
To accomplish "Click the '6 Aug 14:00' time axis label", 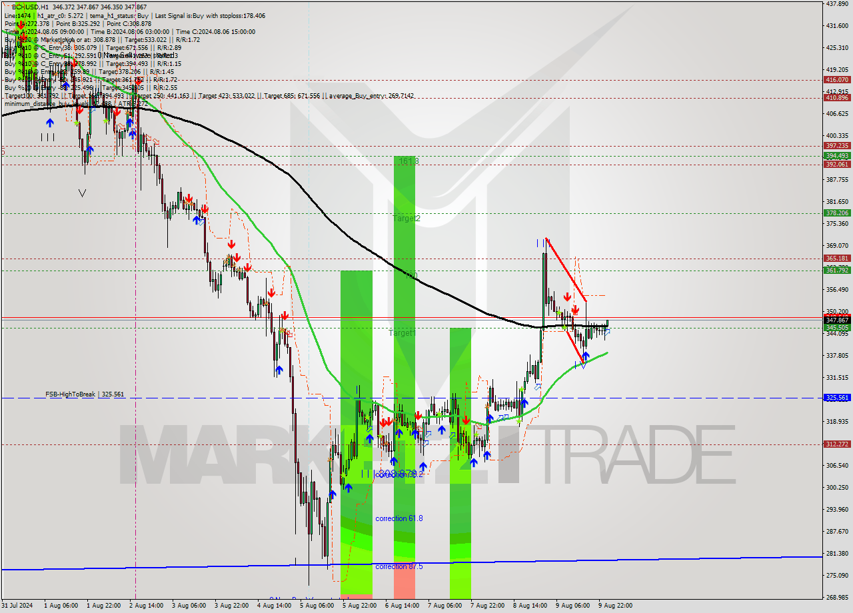I will pyautogui.click(x=402, y=606).
